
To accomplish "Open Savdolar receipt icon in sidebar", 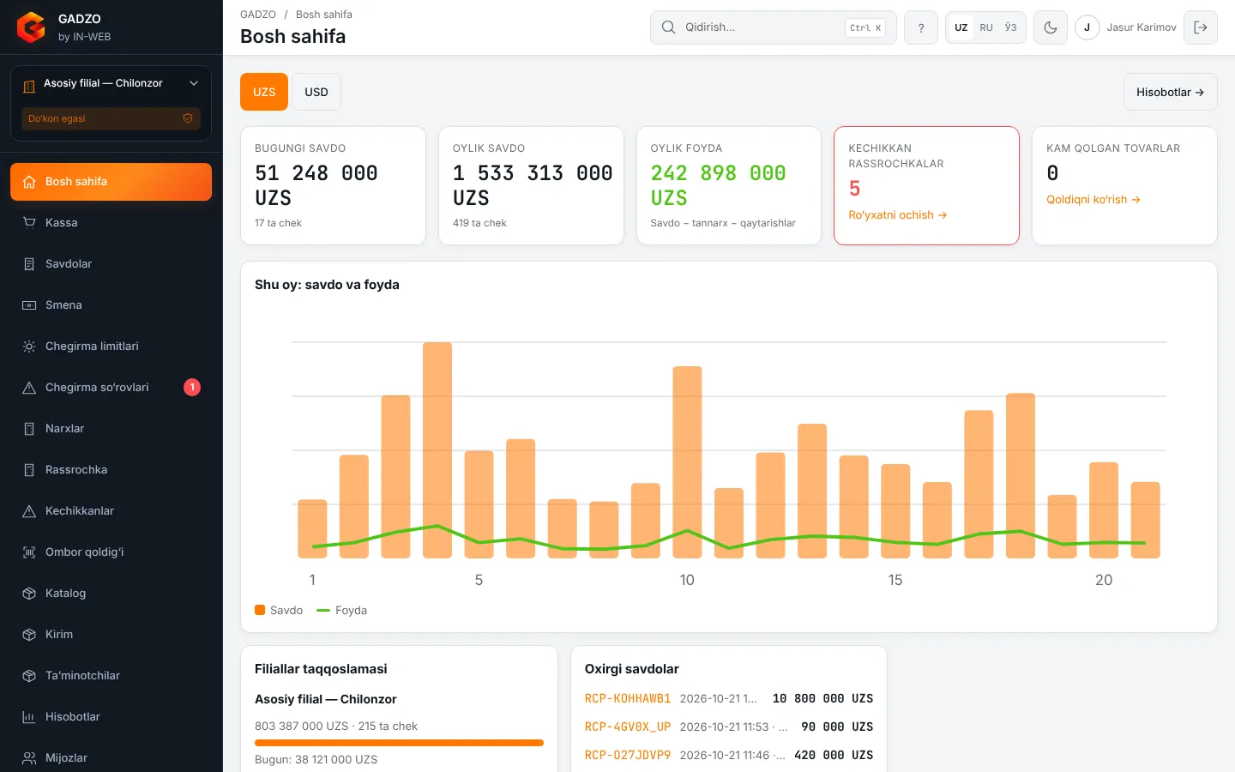I will click(x=29, y=264).
